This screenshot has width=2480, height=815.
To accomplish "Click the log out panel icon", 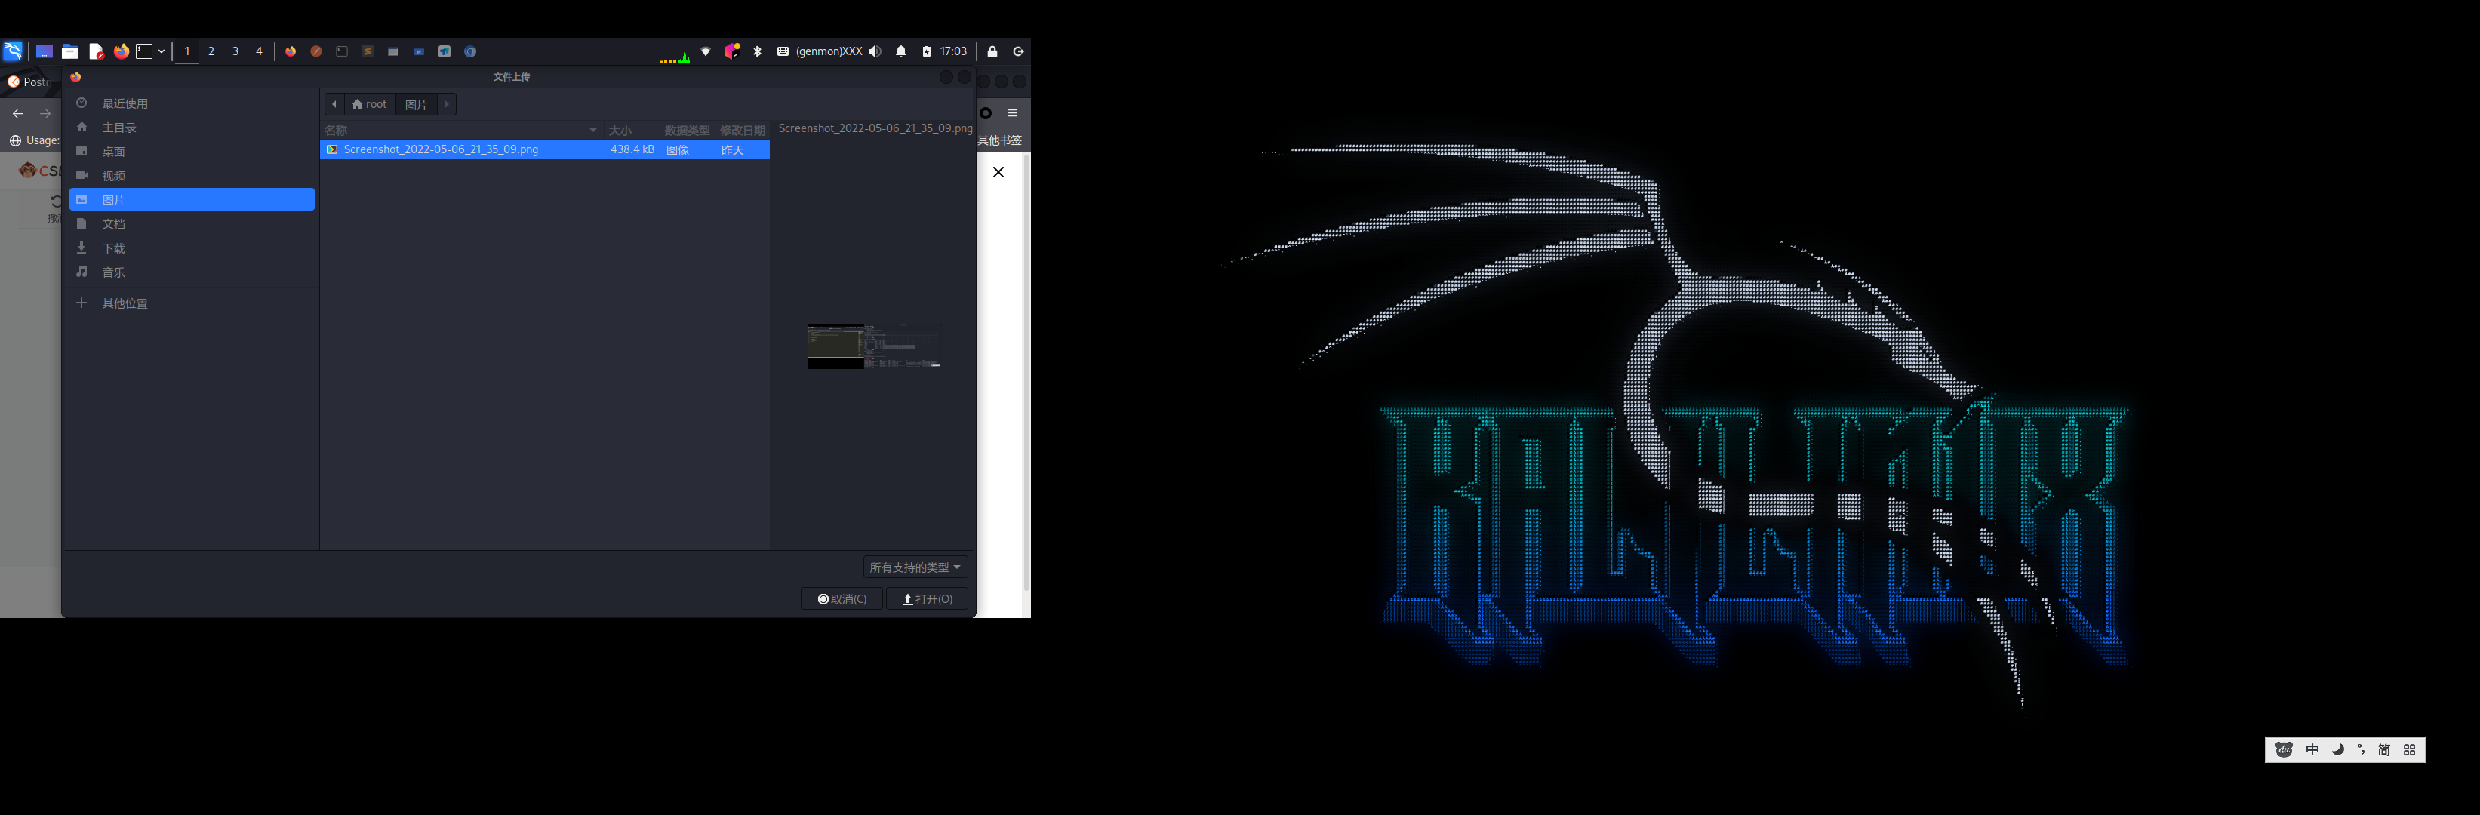I will pyautogui.click(x=1019, y=51).
